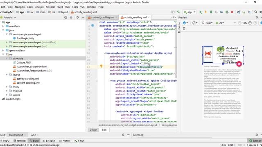The image size is (262, 147).
Task: Click layout breadcrumb in navigation bar
Action: click(x=65, y=12)
